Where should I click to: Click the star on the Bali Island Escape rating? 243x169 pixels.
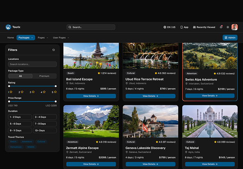coord(99,73)
